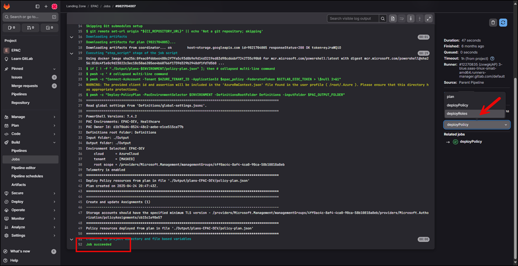Expand the Operate sidebar section
The width and height of the screenshot is (518, 266).
point(30,210)
